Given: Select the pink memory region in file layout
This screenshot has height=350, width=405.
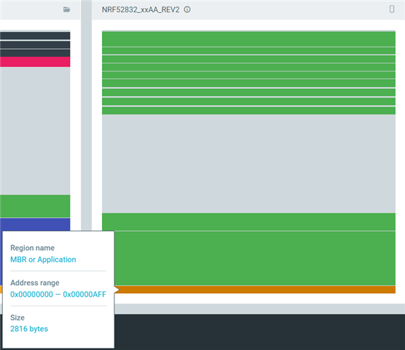Looking at the screenshot, I should [35, 62].
